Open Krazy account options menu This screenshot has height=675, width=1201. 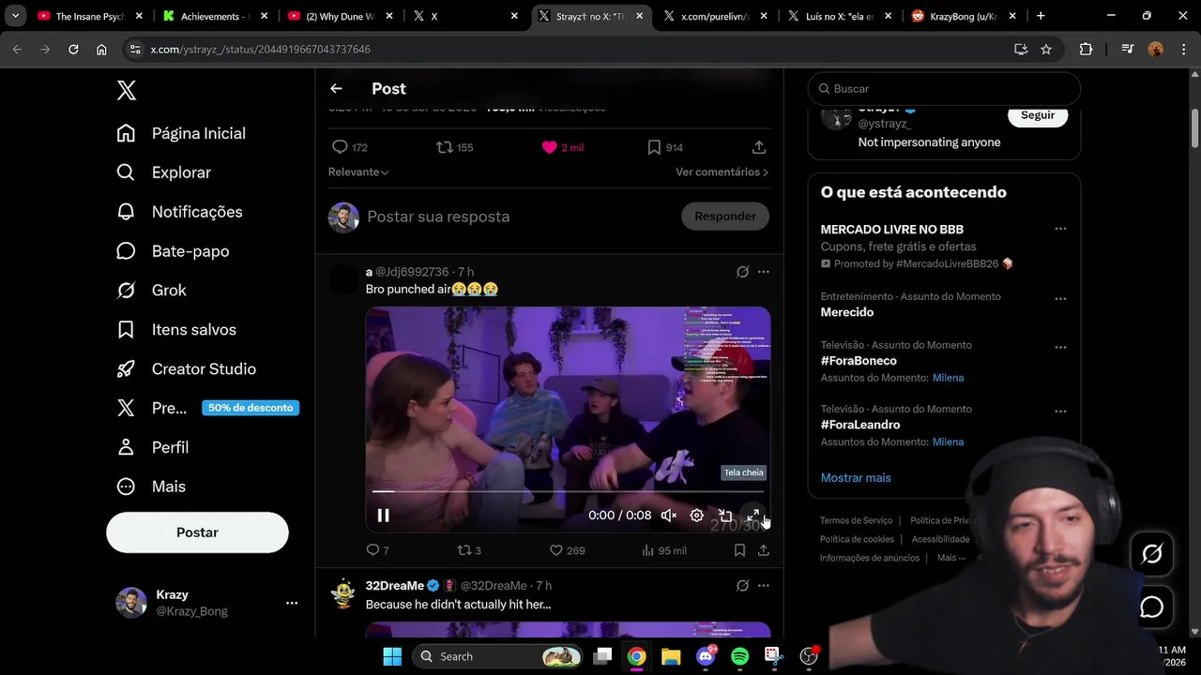(x=292, y=603)
